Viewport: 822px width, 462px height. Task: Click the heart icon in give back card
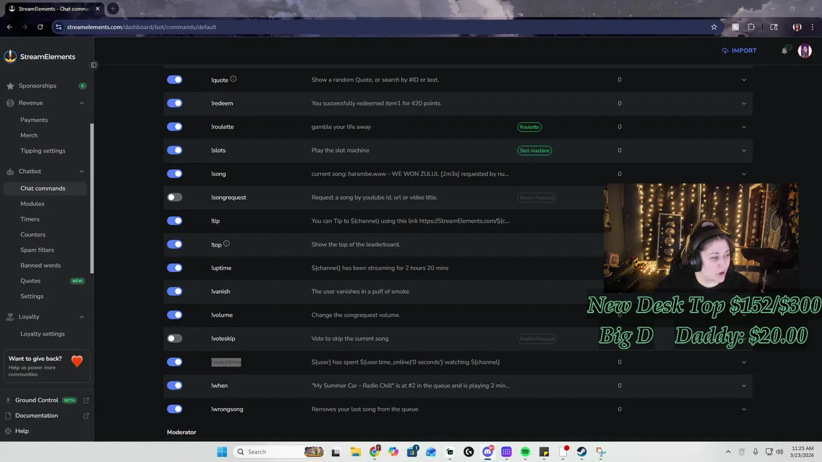pyautogui.click(x=77, y=362)
